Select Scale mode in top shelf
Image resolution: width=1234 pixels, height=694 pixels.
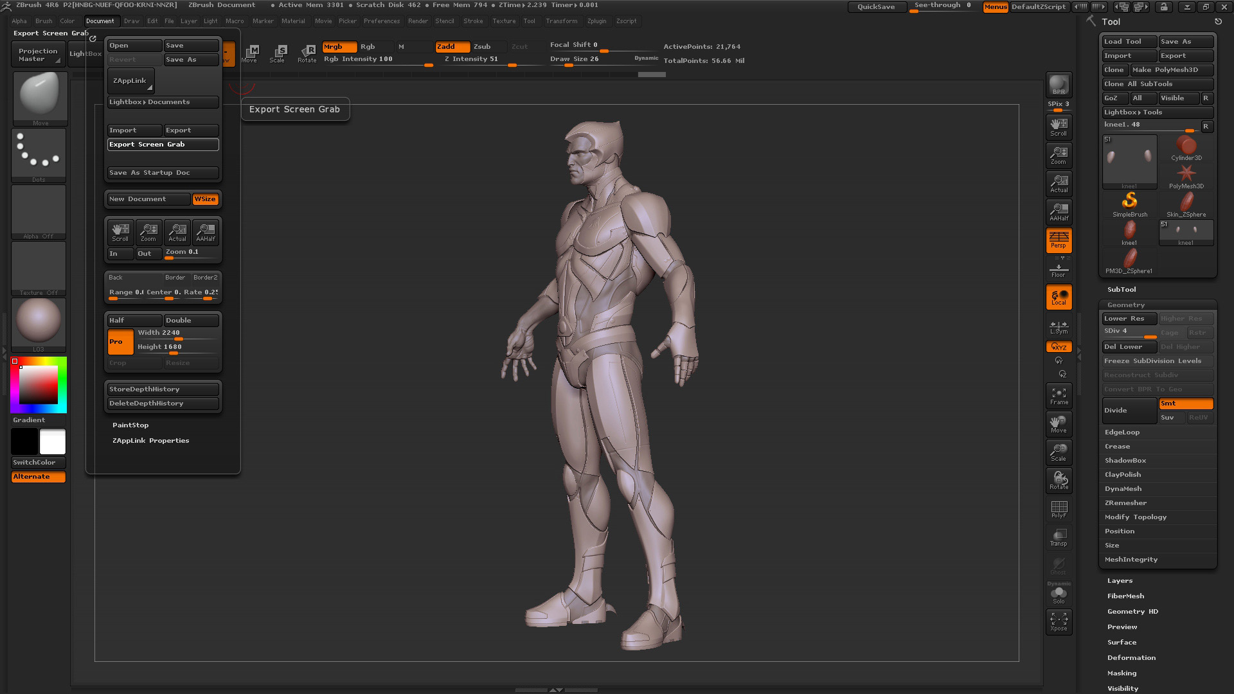point(278,54)
